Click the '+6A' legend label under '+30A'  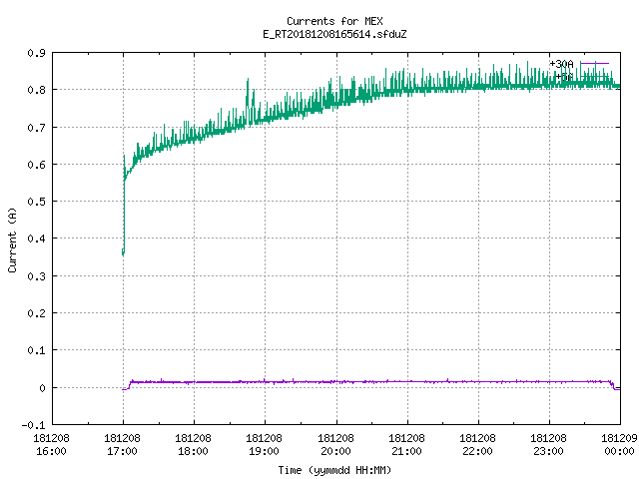tap(565, 77)
